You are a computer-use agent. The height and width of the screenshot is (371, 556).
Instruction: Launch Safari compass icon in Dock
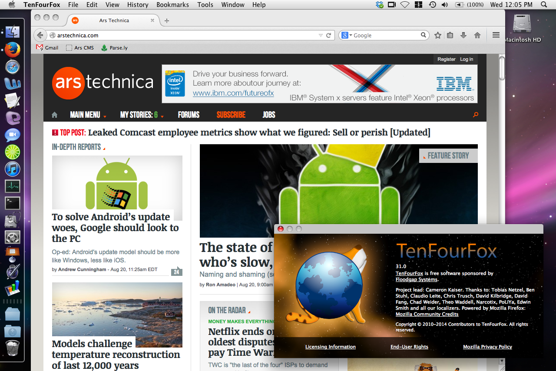point(13,67)
